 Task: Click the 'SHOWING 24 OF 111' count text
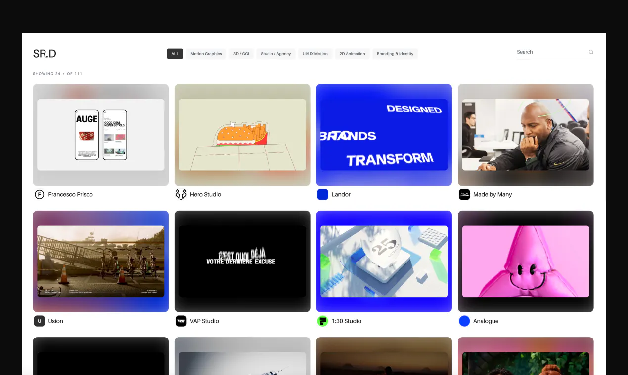[x=57, y=74]
